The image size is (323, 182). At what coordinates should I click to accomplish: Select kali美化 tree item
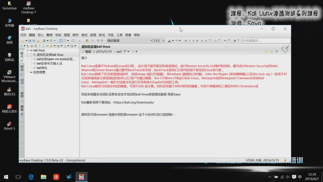point(42,68)
